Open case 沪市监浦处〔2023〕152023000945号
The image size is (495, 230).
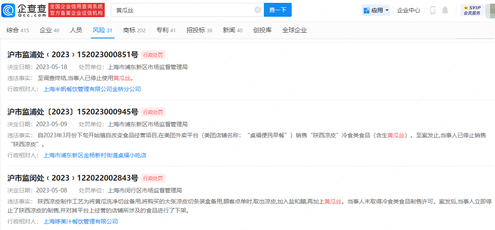pos(73,112)
